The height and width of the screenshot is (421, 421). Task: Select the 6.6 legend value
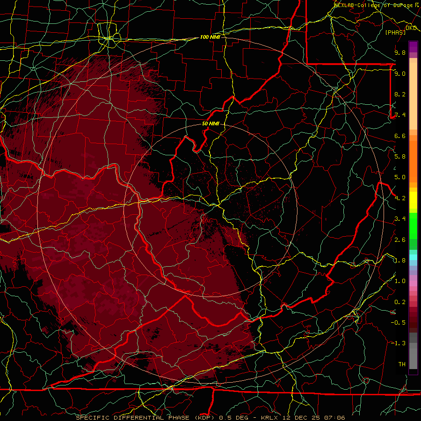[400, 136]
